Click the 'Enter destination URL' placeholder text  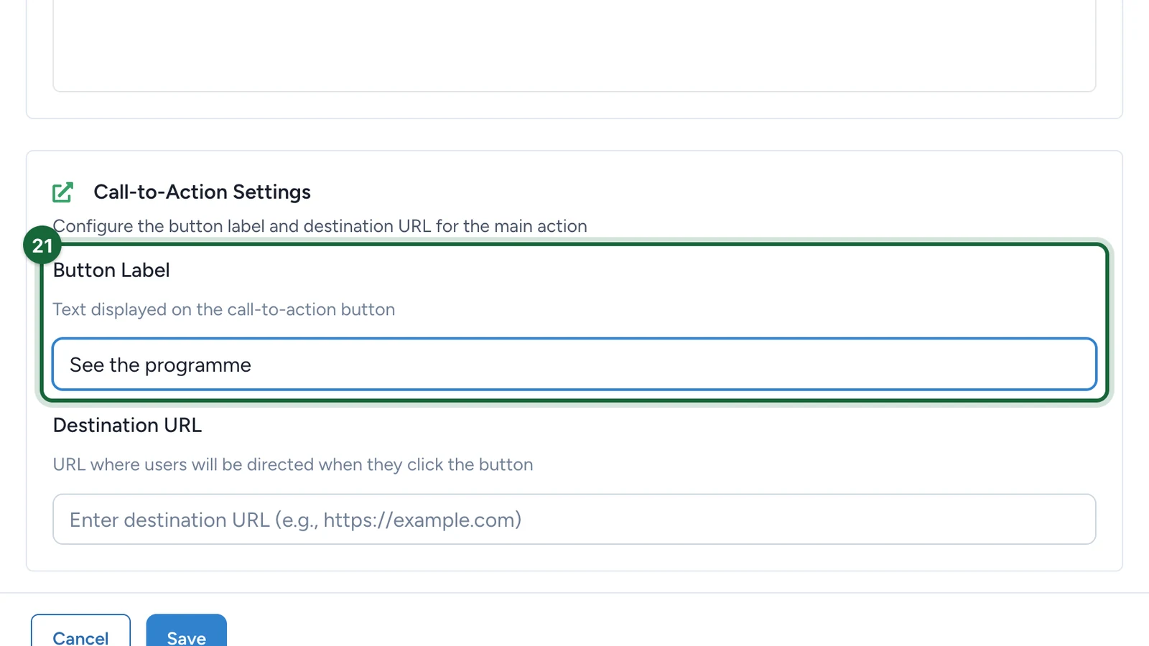point(169,520)
